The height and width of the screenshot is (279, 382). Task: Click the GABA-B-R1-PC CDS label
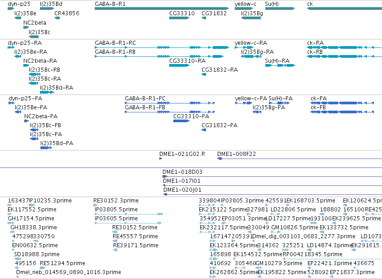click(145, 99)
